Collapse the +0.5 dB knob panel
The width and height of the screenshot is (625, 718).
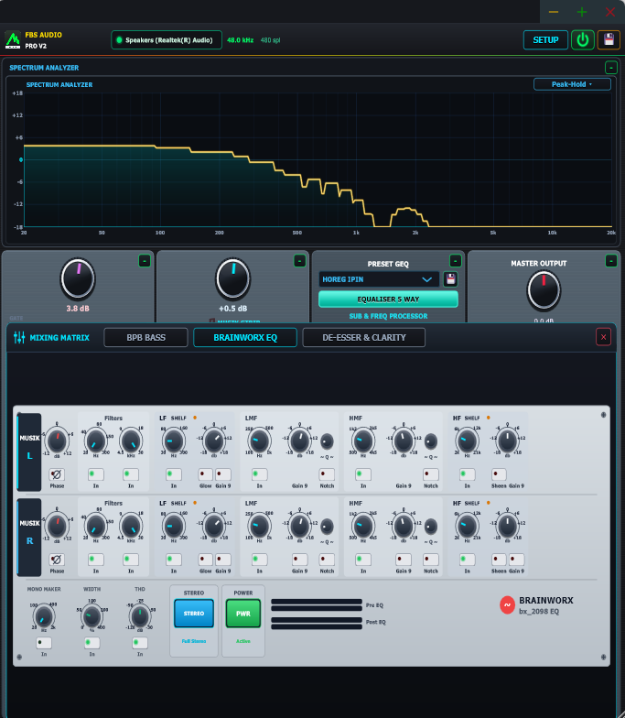point(299,261)
